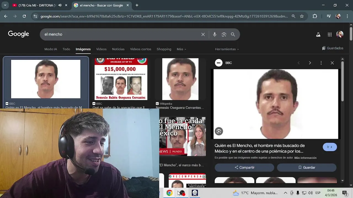
Task: Switch to Todo results tab
Action: (66, 49)
